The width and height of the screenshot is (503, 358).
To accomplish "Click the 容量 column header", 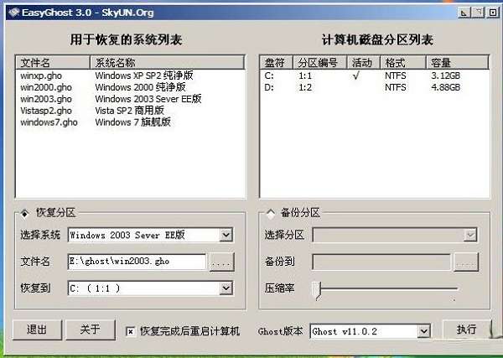I will 458,63.
